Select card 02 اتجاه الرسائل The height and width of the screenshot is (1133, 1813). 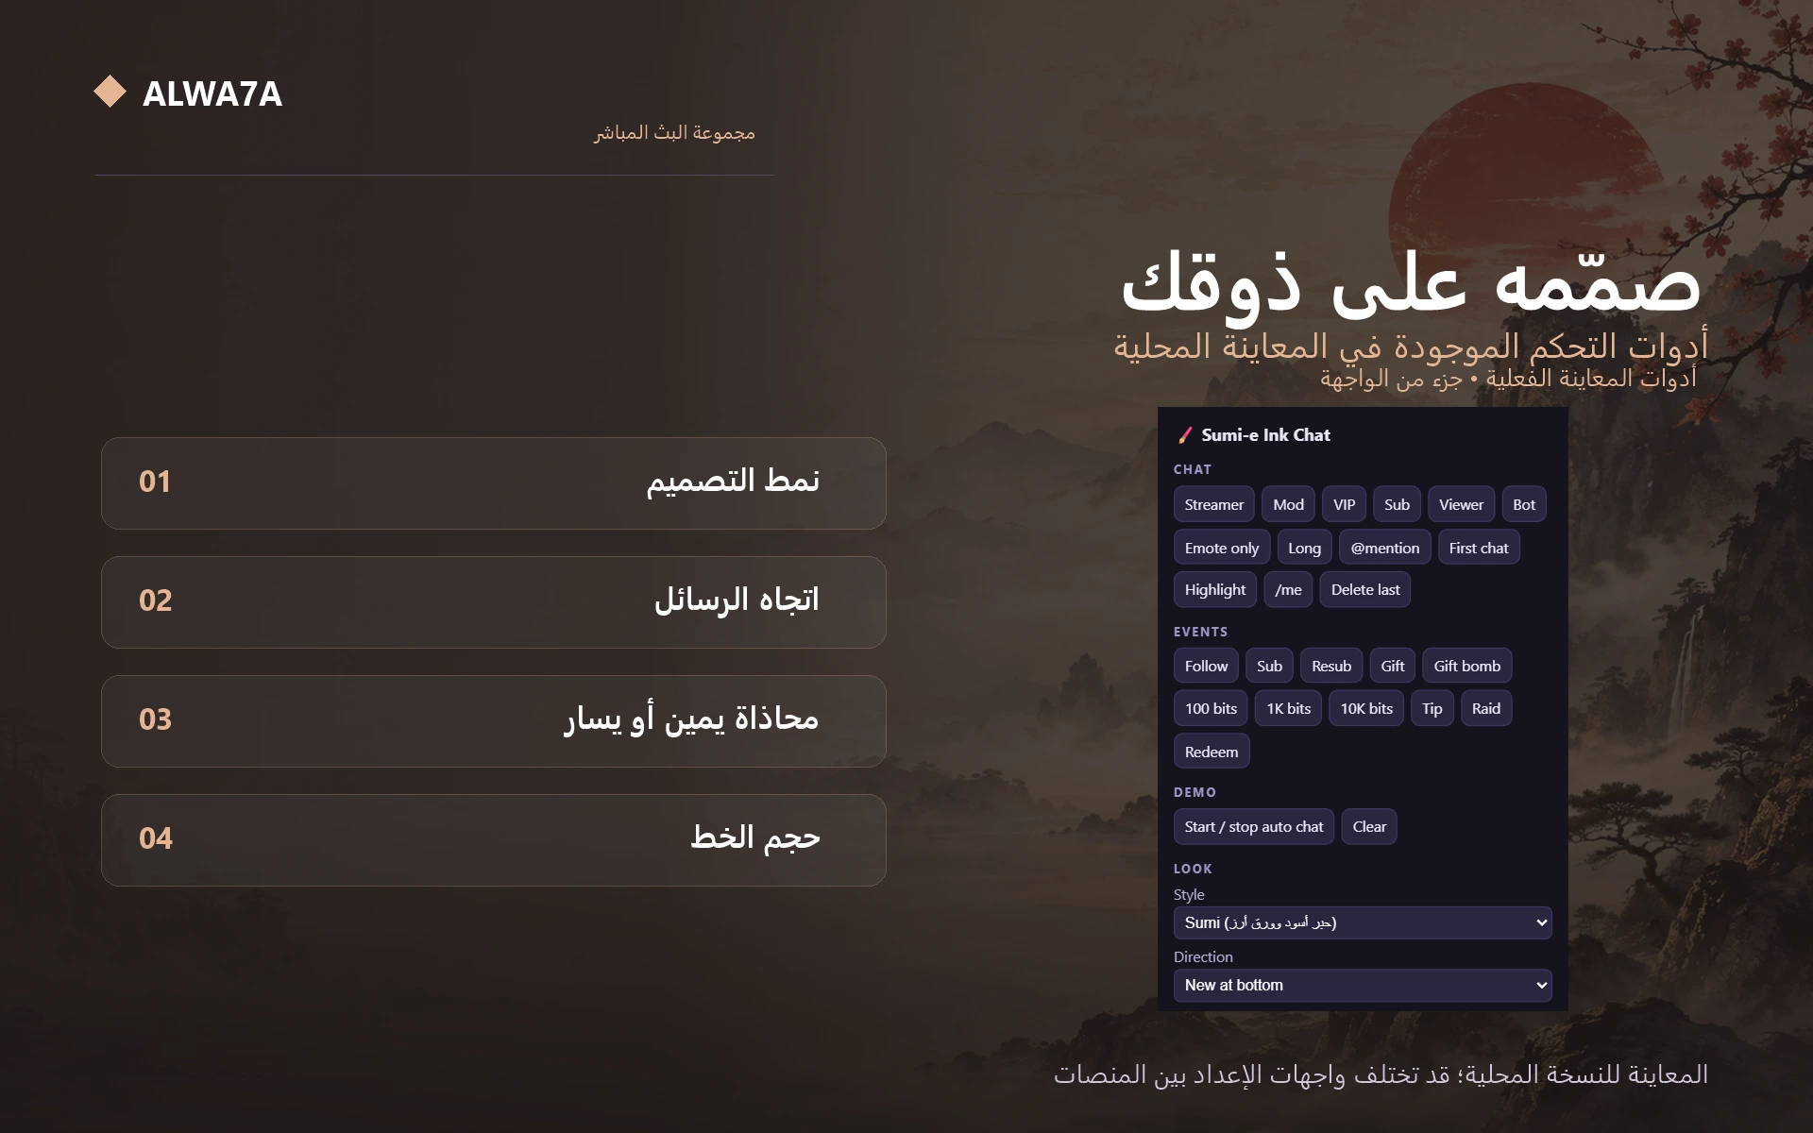pyautogui.click(x=493, y=601)
